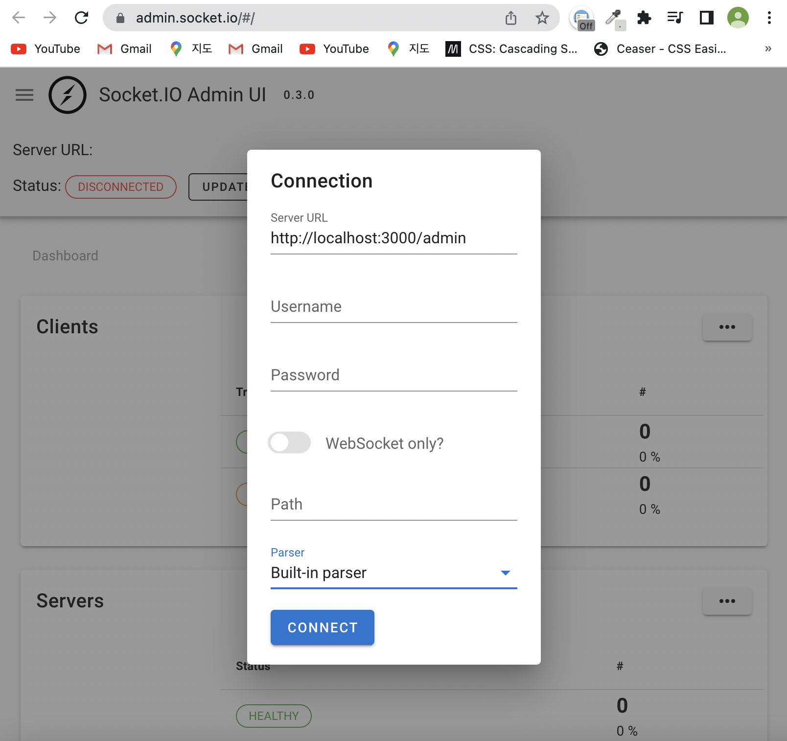Click the browser forward arrow
This screenshot has width=787, height=741.
coord(50,18)
